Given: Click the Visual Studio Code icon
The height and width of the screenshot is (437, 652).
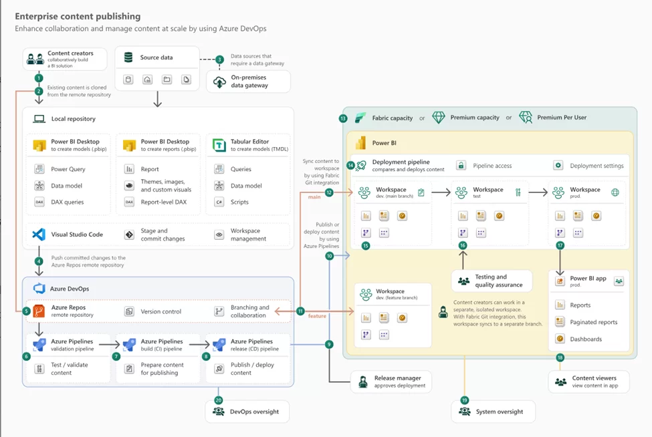Looking at the screenshot, I should pos(39,235).
